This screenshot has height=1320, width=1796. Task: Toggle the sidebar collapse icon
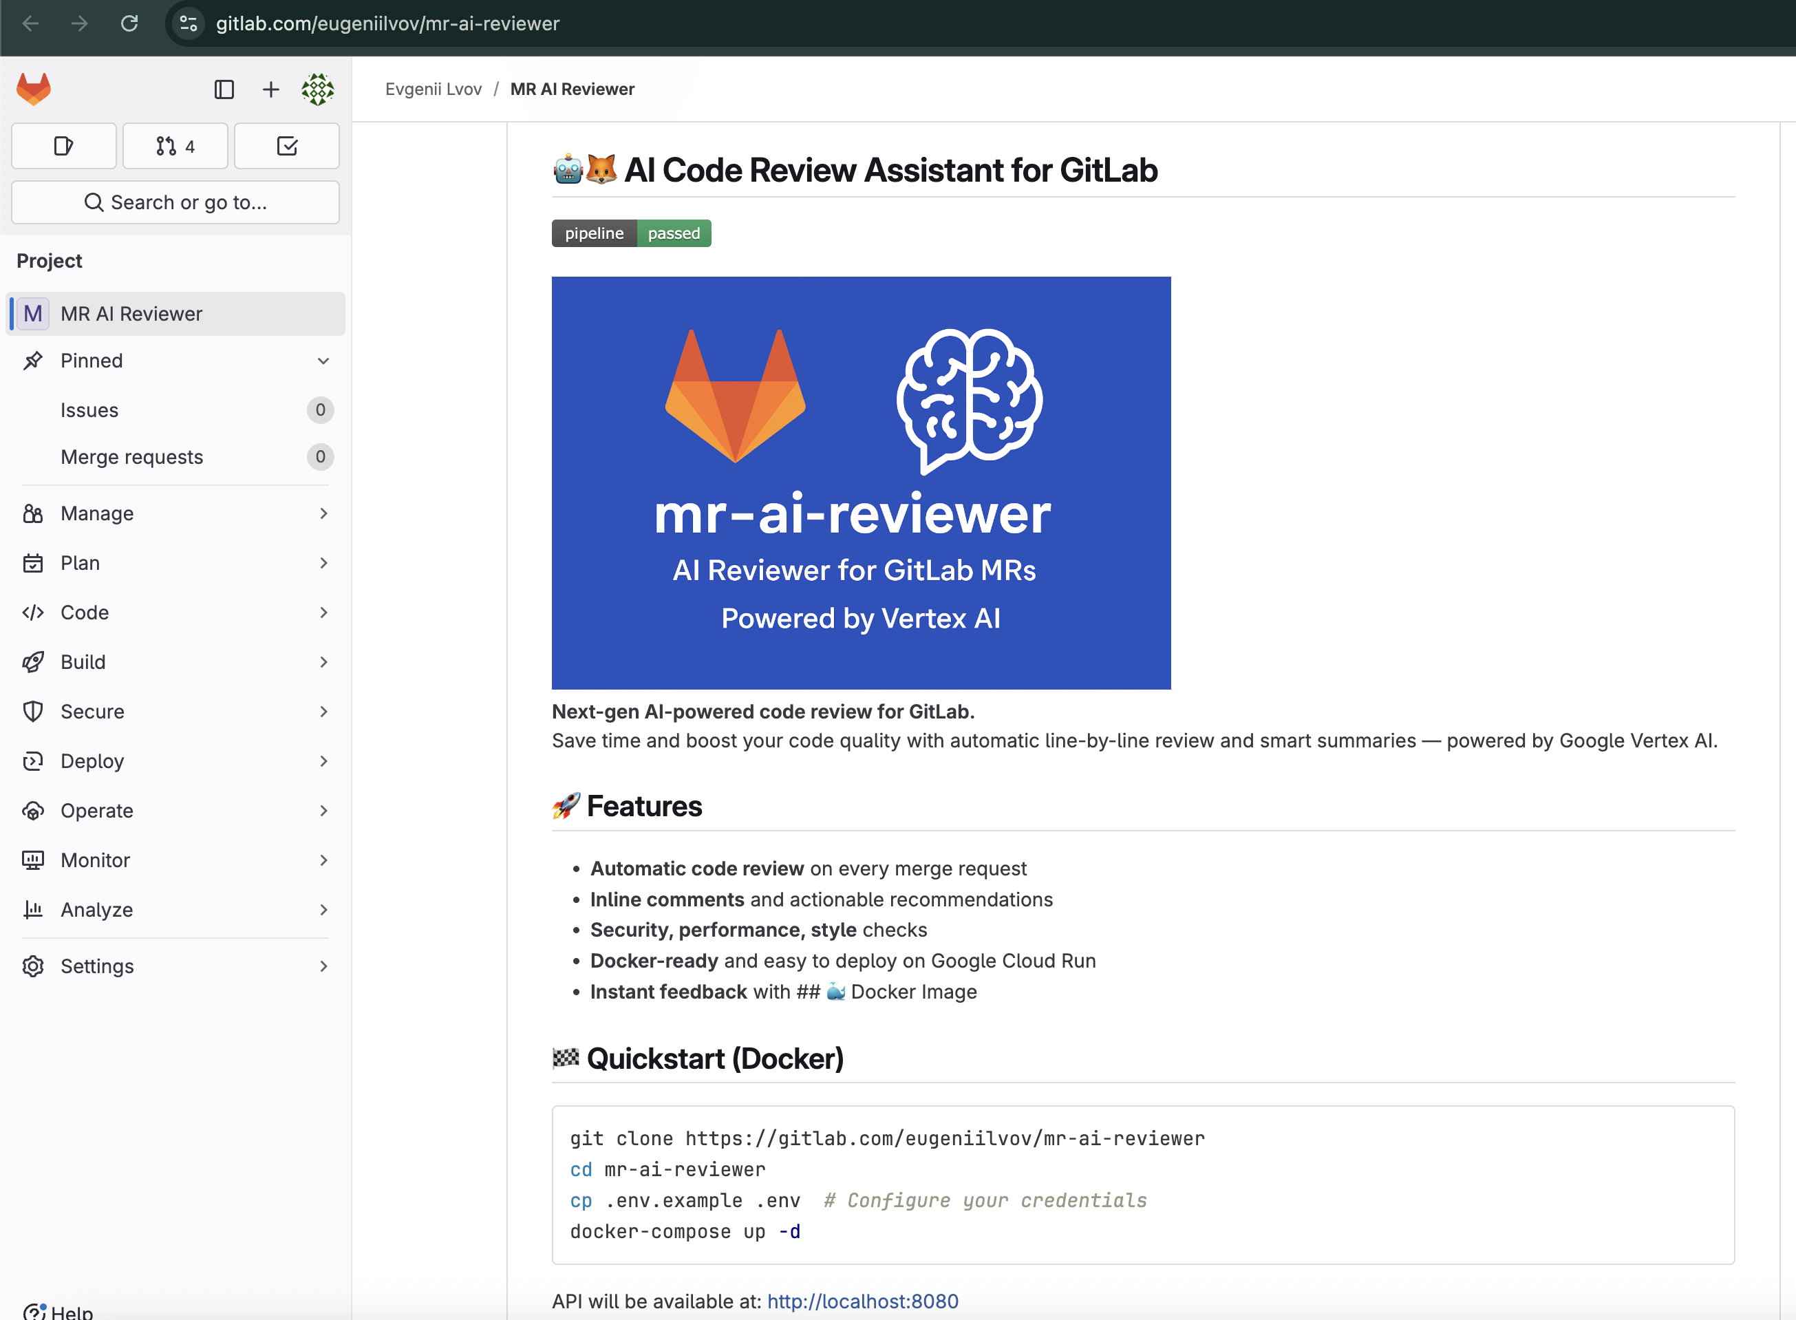point(224,89)
